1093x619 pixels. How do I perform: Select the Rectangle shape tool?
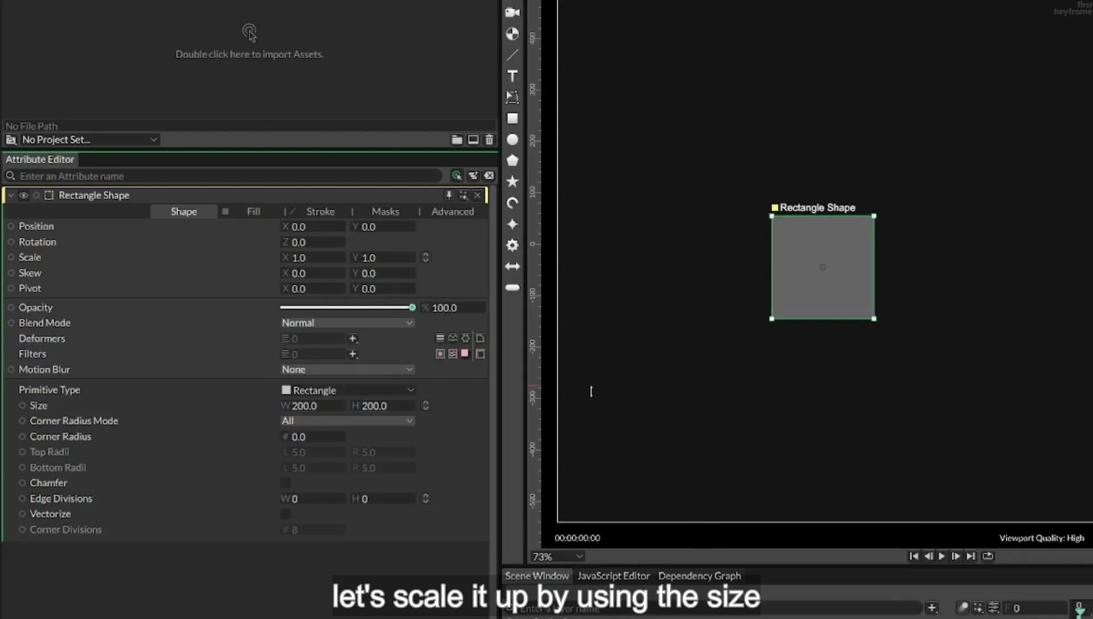coord(512,118)
